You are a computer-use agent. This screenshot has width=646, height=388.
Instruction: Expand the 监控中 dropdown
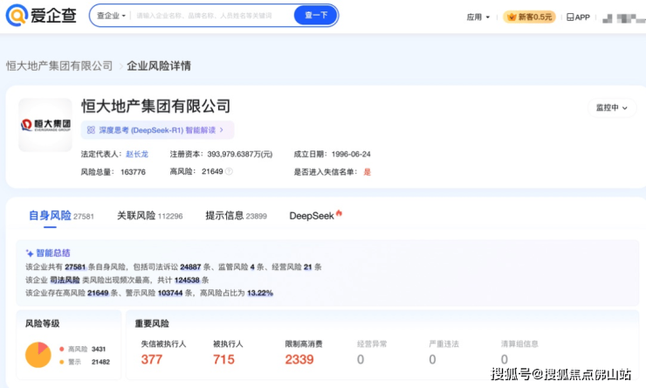pos(611,107)
